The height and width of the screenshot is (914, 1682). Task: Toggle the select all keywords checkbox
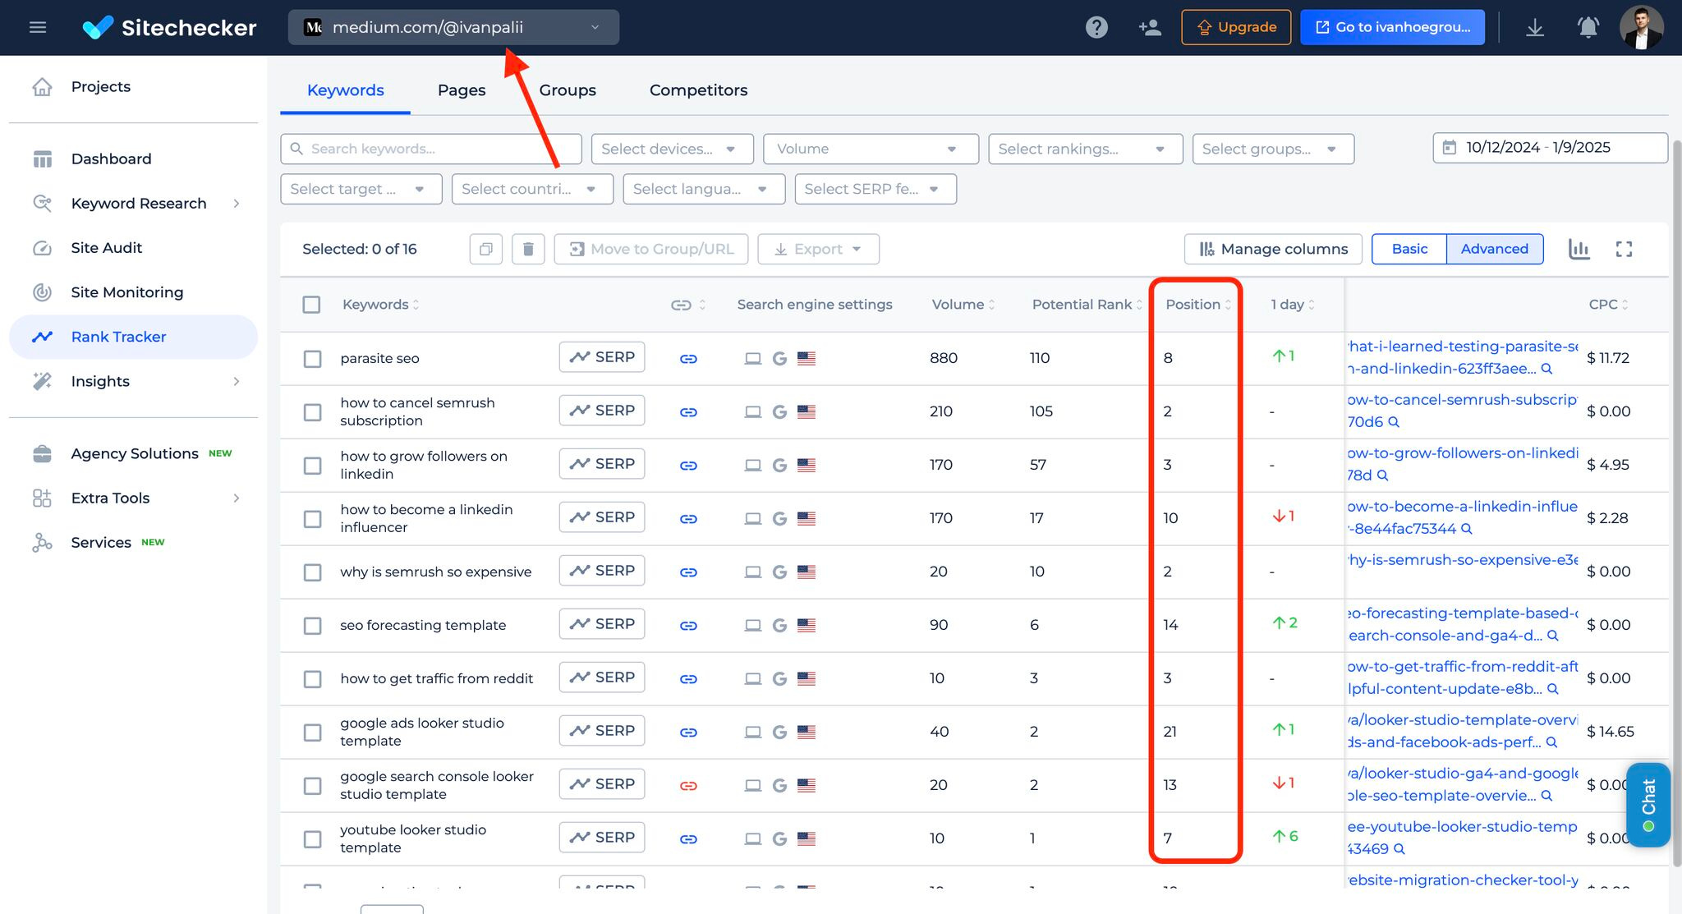point(311,305)
